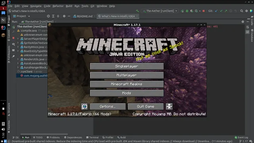Viewport: 254px width, 143px height.
Task: Expand AuralHangerBlock tree node
Action: 18,68
